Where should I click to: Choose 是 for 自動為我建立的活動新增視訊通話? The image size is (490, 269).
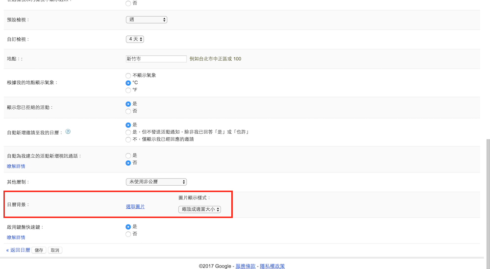click(128, 155)
